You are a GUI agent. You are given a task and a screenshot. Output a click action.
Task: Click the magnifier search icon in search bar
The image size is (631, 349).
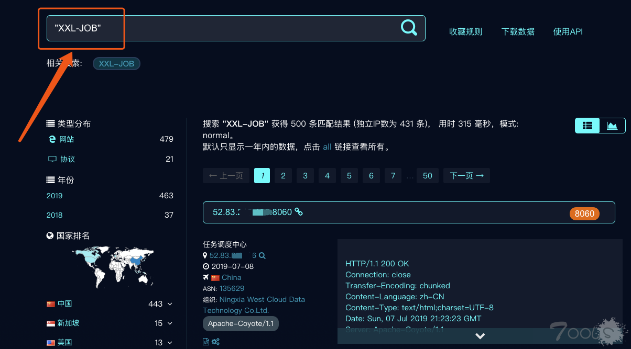[409, 27]
